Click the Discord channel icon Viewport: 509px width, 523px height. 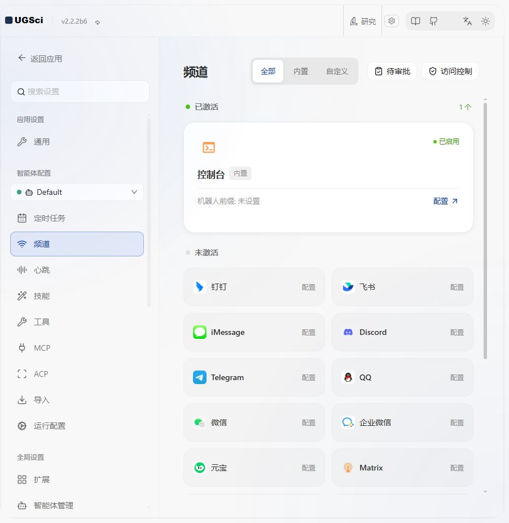click(x=348, y=332)
